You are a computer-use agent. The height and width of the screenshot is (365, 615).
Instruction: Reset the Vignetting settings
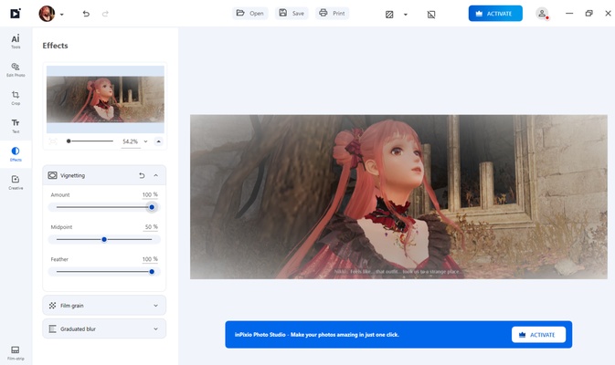pyautogui.click(x=142, y=175)
